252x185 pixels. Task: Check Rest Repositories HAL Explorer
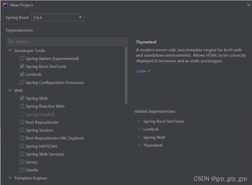[22, 138]
